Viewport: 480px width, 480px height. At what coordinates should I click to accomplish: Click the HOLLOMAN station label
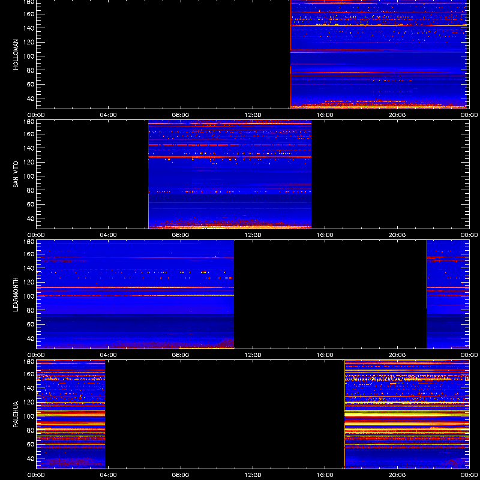[16, 55]
